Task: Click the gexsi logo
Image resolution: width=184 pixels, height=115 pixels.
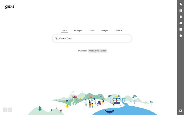Action: [x=10, y=7]
